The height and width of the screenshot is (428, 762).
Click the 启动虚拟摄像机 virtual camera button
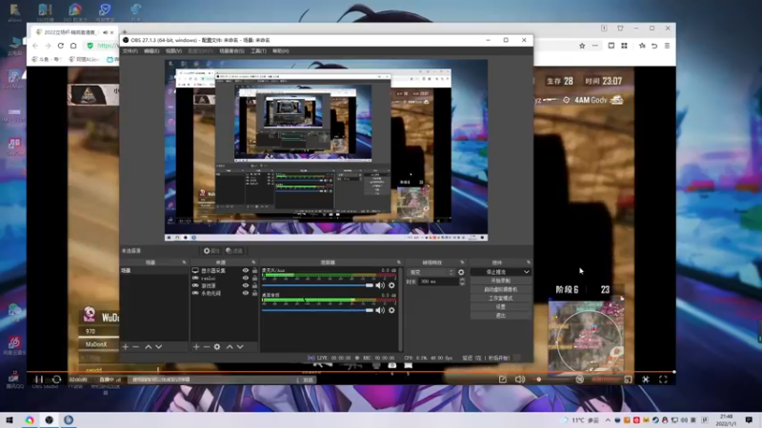(501, 290)
